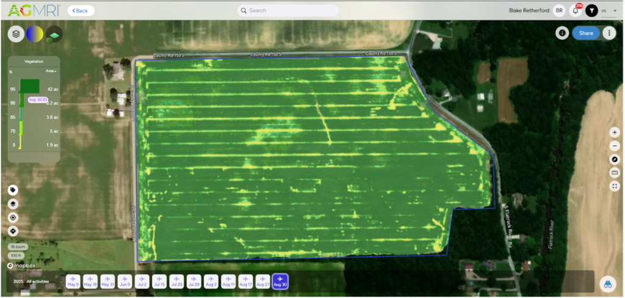The height and width of the screenshot is (298, 625).
Task: Expand the US units dropdown
Action: click(x=607, y=10)
